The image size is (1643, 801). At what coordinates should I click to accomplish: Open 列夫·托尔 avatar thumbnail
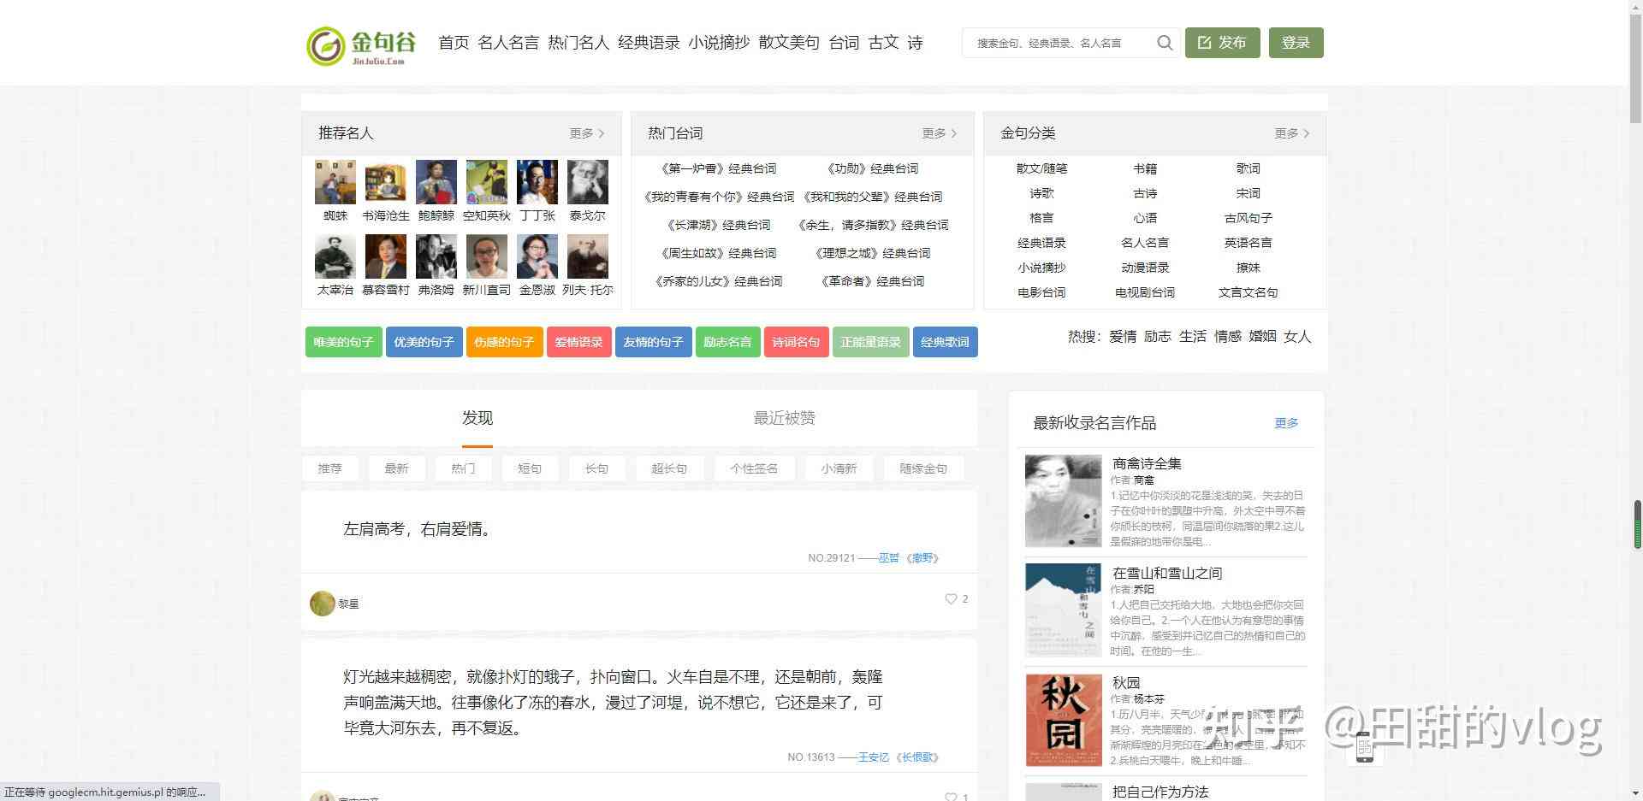588,256
